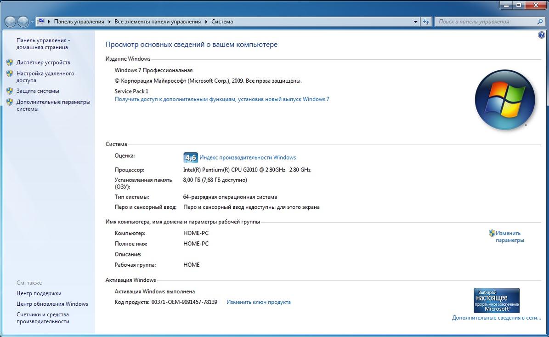
Task: Click shield icon next to 'Изменить параметры'
Action: (x=492, y=233)
